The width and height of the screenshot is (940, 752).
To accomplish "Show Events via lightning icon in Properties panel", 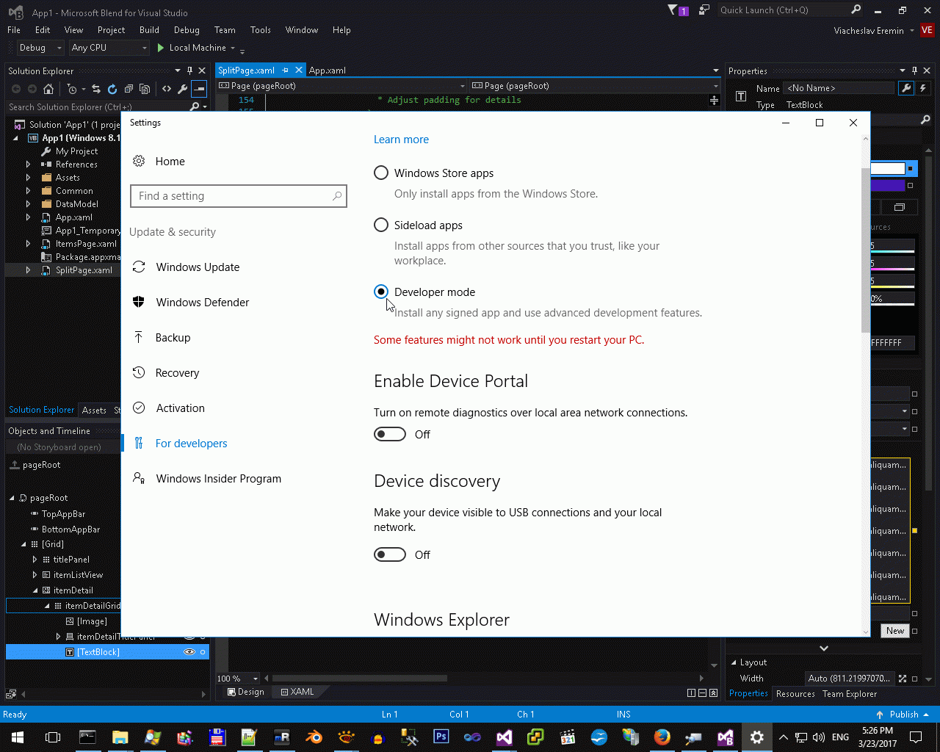I will [x=923, y=88].
